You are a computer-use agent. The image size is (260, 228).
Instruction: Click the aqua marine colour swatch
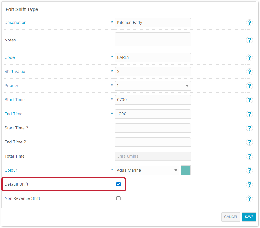(186, 170)
